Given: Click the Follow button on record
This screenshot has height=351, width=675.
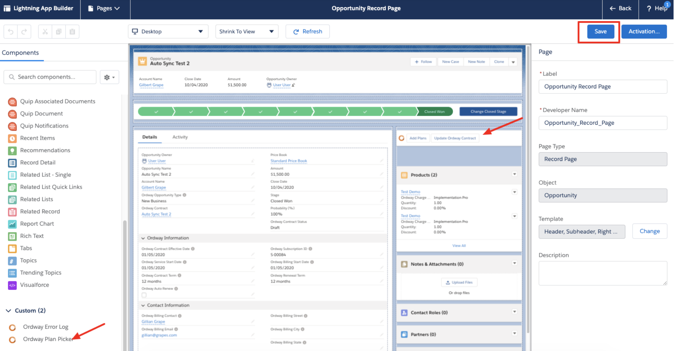Looking at the screenshot, I should (423, 62).
